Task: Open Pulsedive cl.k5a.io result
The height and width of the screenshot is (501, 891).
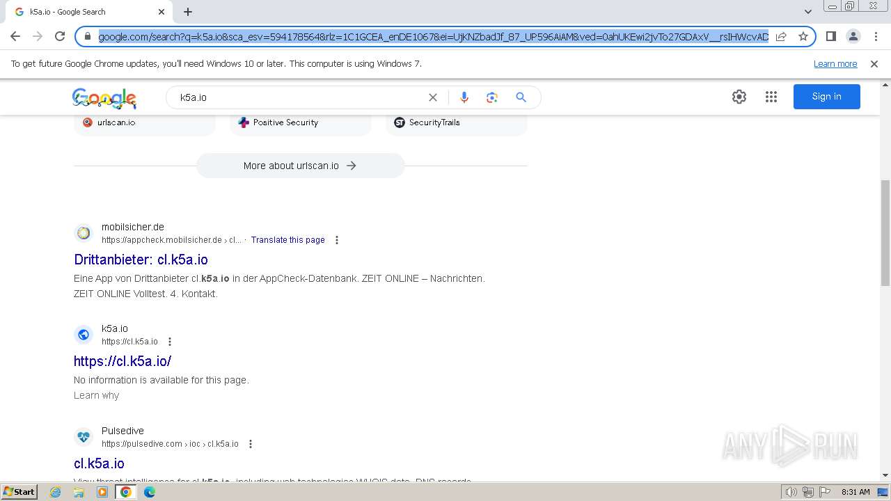Action: pos(99,463)
